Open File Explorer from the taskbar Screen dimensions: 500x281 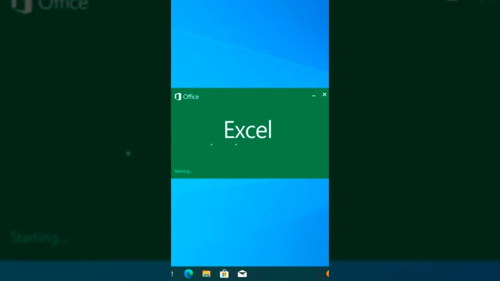206,274
